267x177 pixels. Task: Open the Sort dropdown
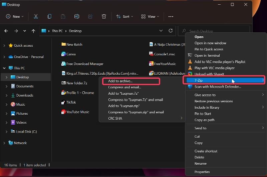tap(124, 16)
